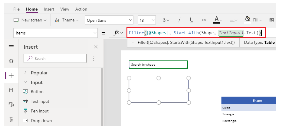Viewport: 282px width, 130px height.
Task: Toggle underline formatting
Action: pyautogui.click(x=192, y=20)
